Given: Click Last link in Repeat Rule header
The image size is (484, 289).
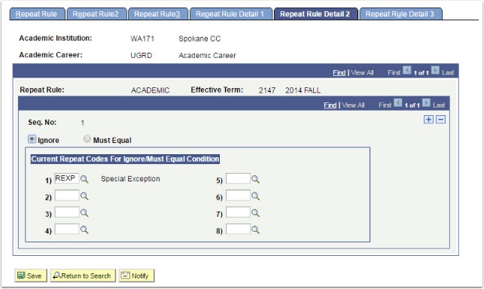Looking at the screenshot, I should [448, 72].
